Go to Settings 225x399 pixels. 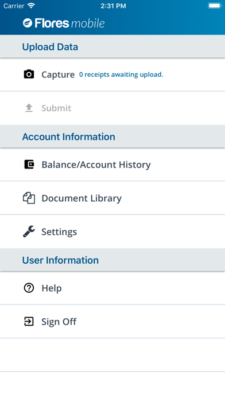tap(113, 232)
